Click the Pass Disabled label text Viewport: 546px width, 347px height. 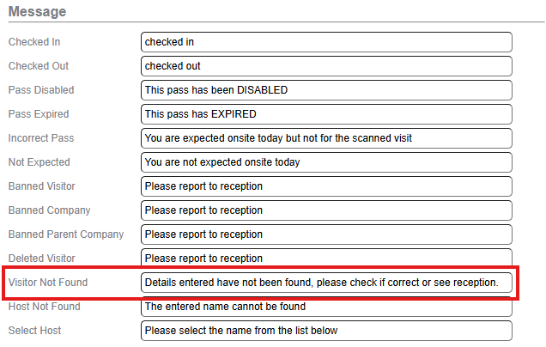click(x=41, y=90)
